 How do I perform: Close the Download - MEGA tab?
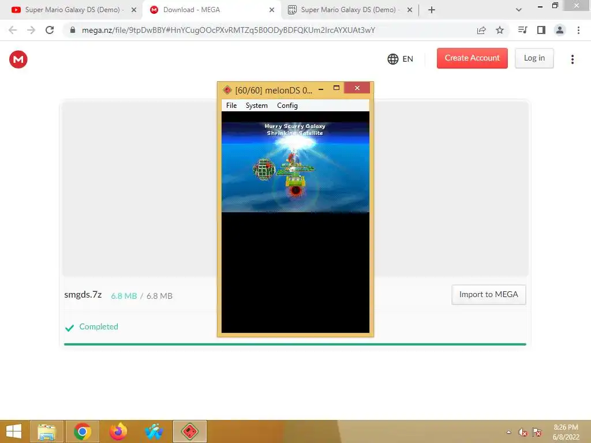click(x=272, y=10)
